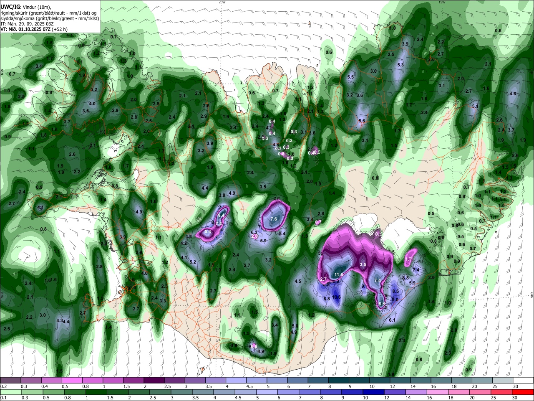Click the 3.7 value near the right edge
This screenshot has height=401, width=534.
click(511, 130)
